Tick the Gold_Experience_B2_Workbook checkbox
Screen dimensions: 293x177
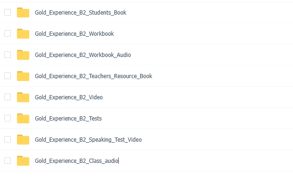(8, 33)
